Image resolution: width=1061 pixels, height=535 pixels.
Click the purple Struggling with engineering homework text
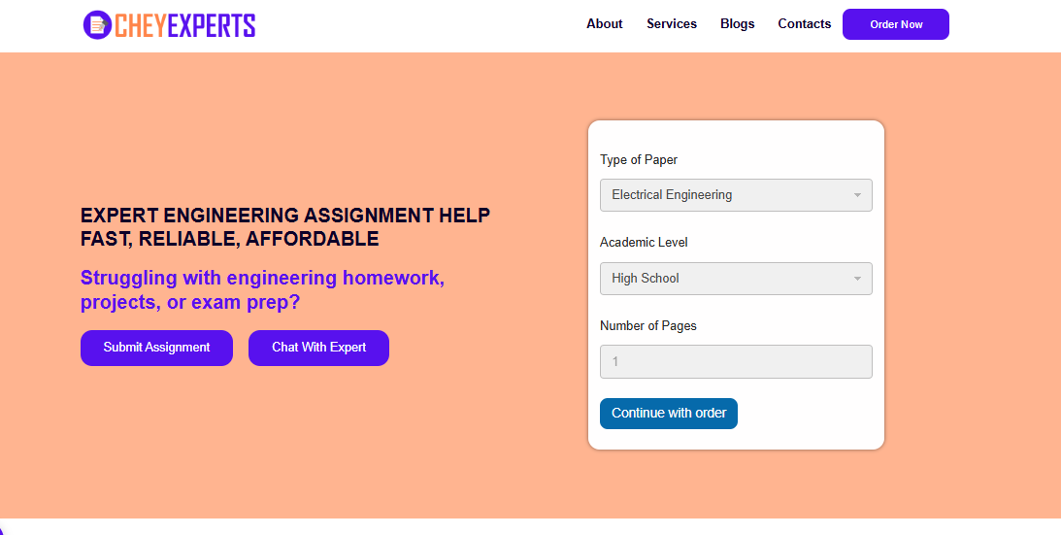click(262, 290)
